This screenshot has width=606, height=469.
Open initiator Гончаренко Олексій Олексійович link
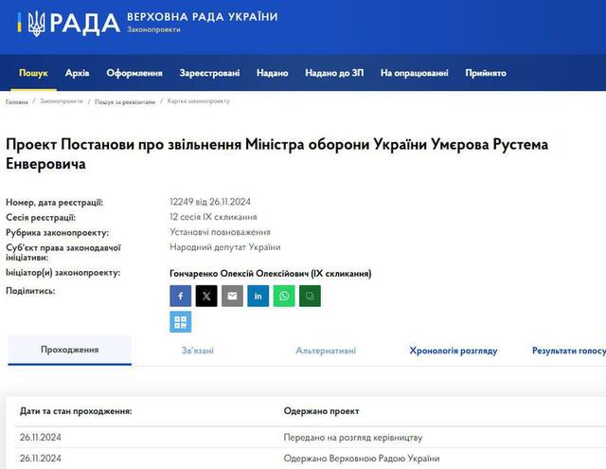point(270,274)
